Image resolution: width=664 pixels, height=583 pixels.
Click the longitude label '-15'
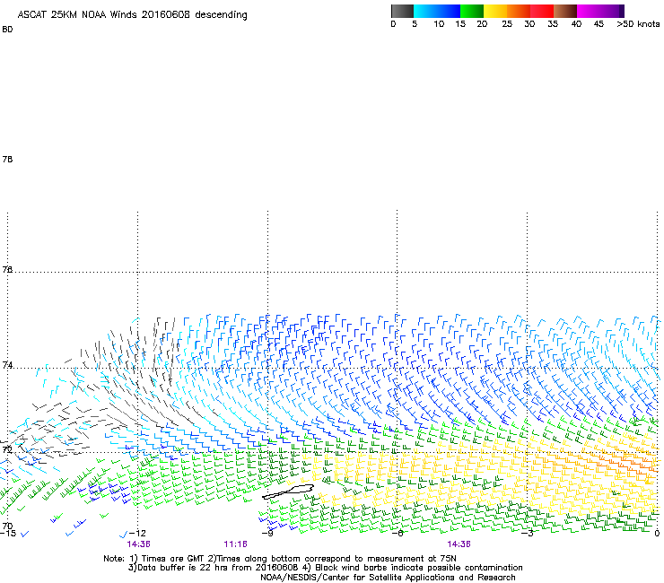(7, 533)
